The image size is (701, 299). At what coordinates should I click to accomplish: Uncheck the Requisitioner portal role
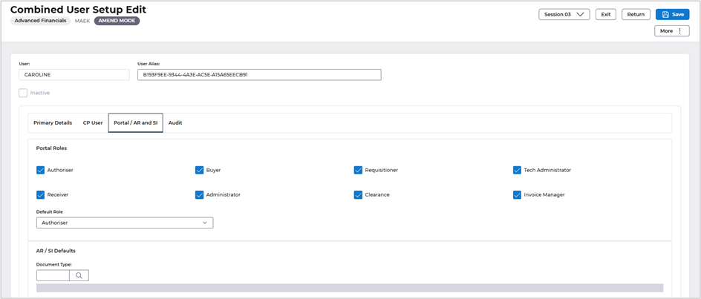pyautogui.click(x=358, y=171)
